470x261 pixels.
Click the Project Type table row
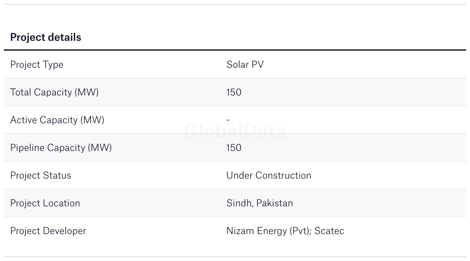[x=235, y=65]
